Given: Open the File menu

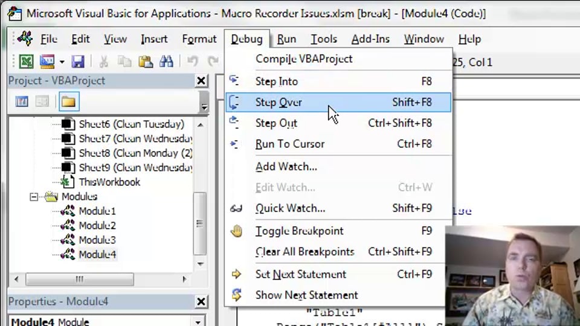Looking at the screenshot, I should click(49, 39).
